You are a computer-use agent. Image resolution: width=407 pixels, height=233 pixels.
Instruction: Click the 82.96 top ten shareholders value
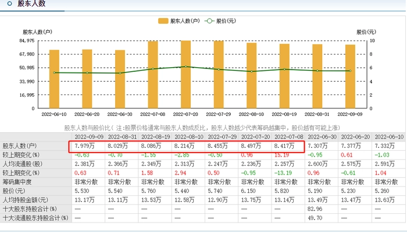tap(316, 209)
